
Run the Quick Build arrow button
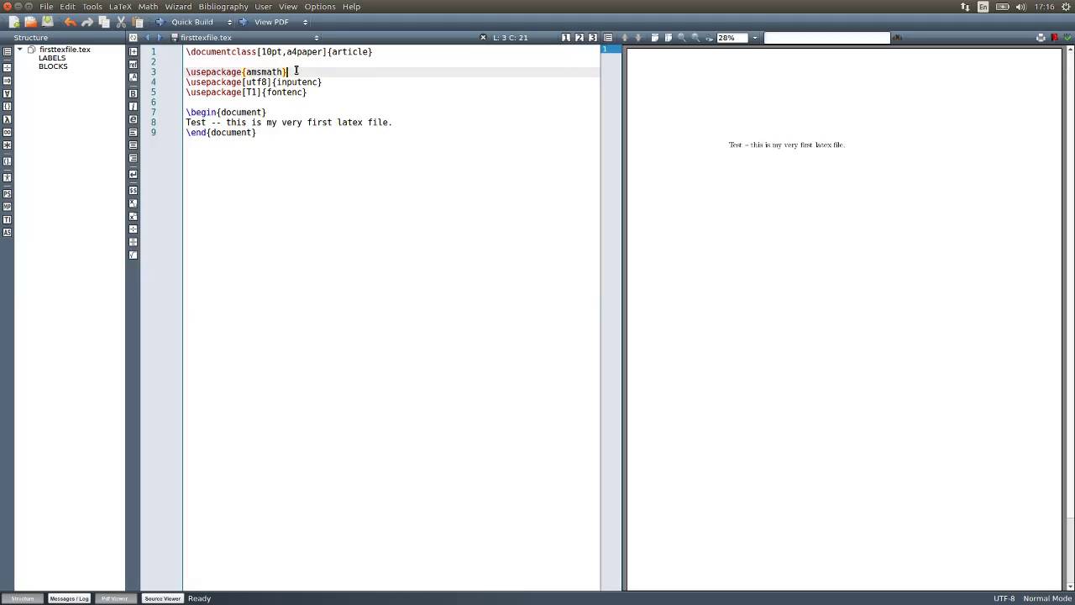pos(159,22)
